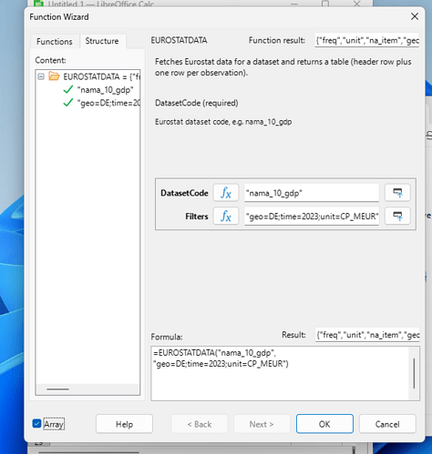
Task: Click the Filters input field
Action: 312,217
